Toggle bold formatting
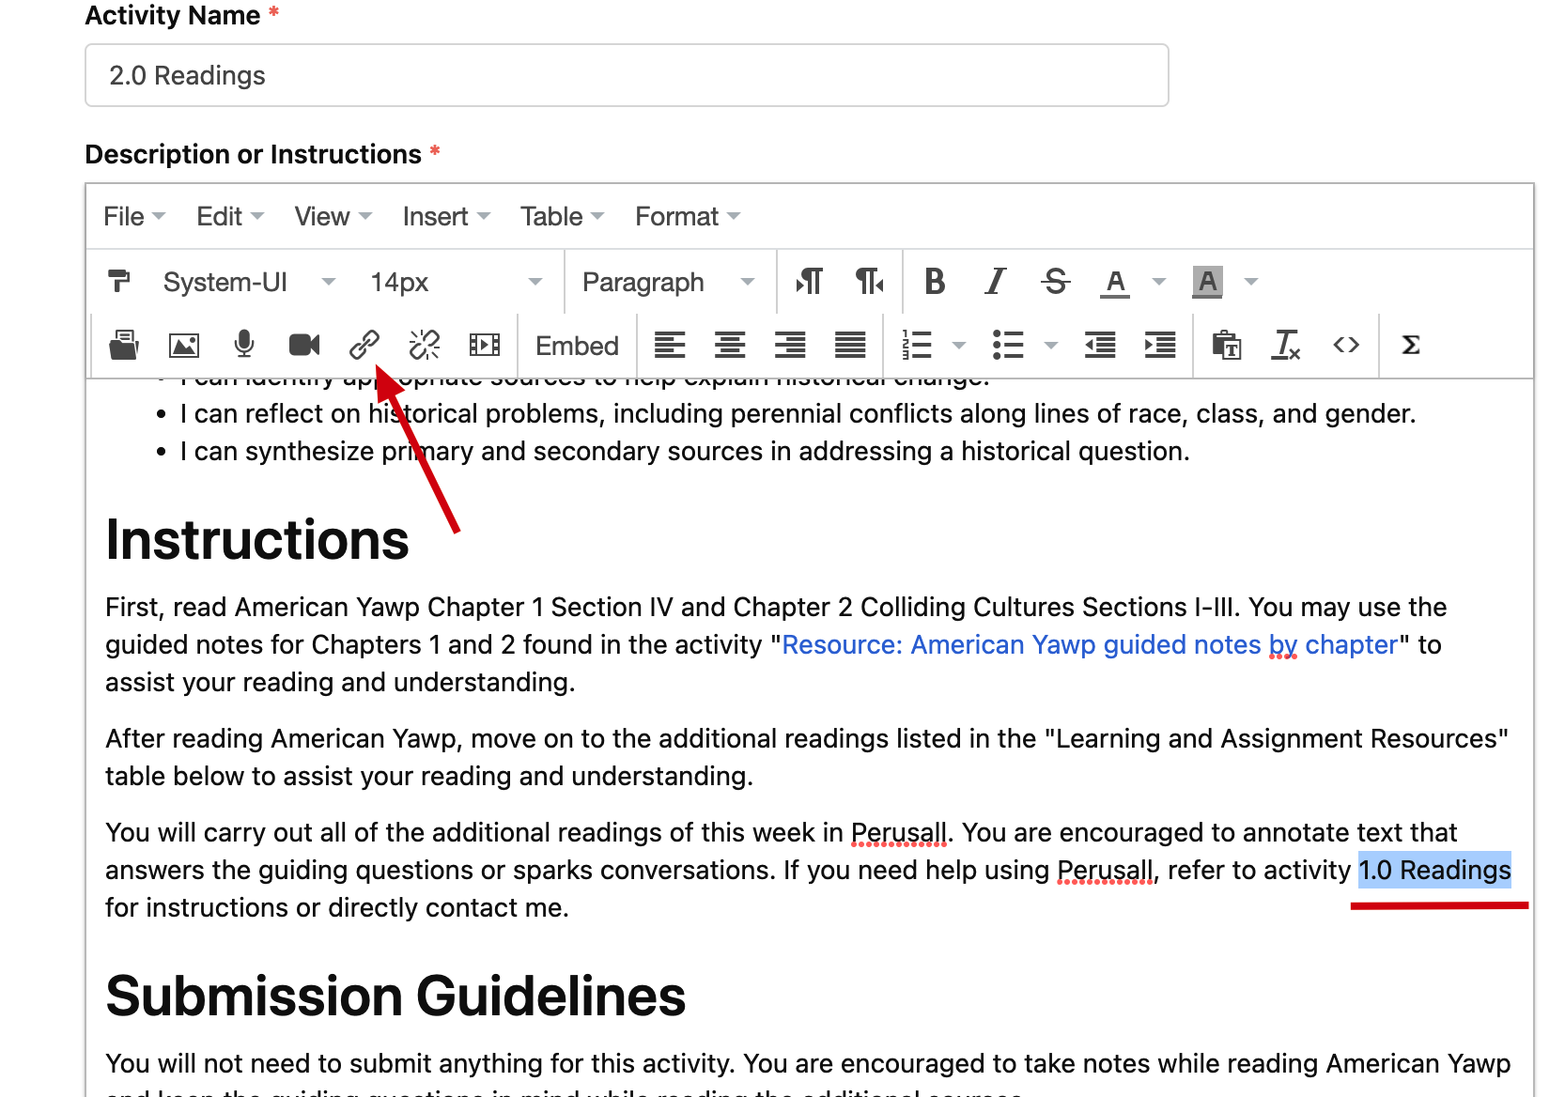The image size is (1565, 1097). tap(935, 281)
